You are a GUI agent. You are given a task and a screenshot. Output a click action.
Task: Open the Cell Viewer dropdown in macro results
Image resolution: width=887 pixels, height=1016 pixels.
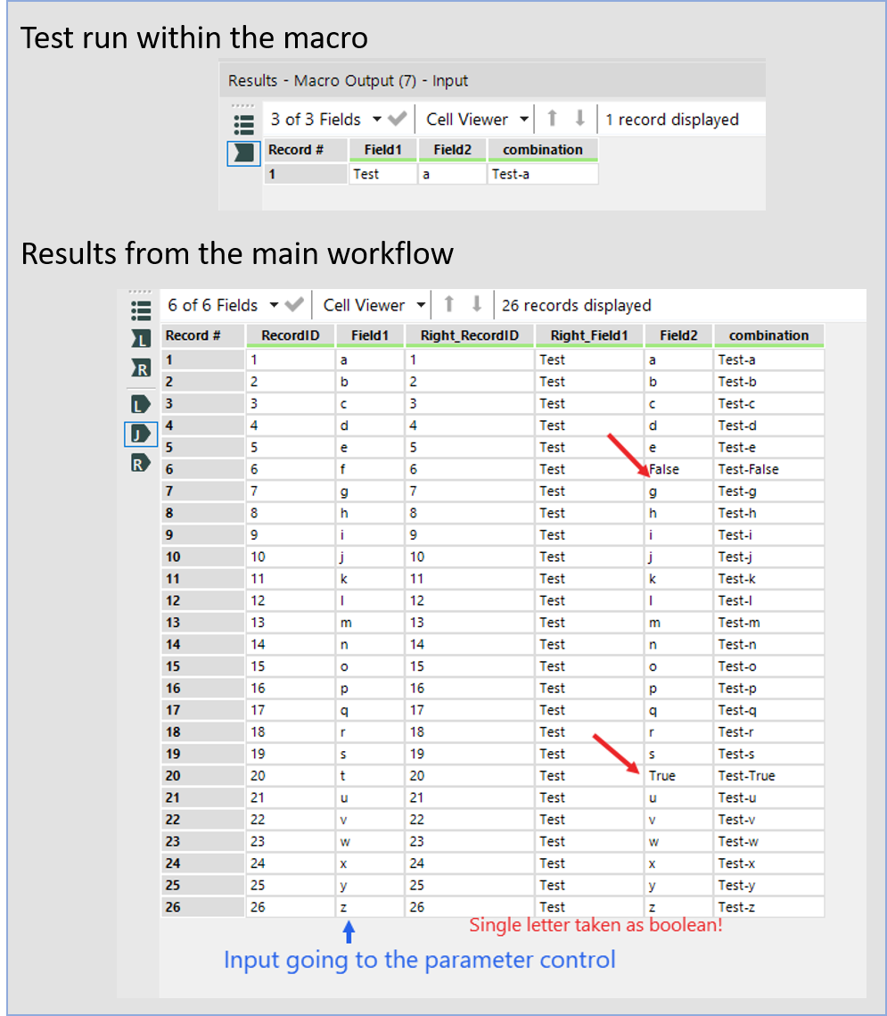(524, 120)
